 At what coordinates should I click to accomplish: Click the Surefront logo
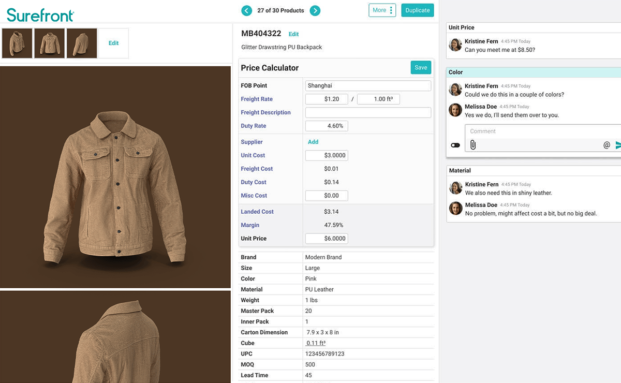[x=39, y=15]
